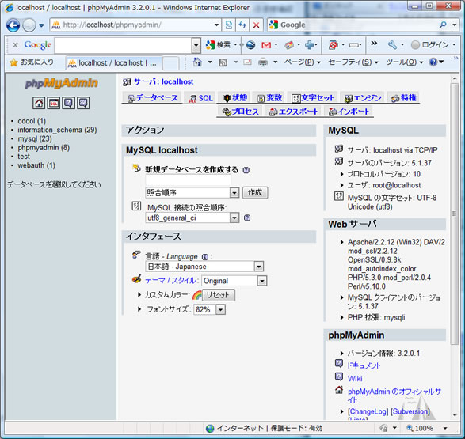Open the address bar URL history dropdown
This screenshot has width=465, height=439.
[x=217, y=25]
